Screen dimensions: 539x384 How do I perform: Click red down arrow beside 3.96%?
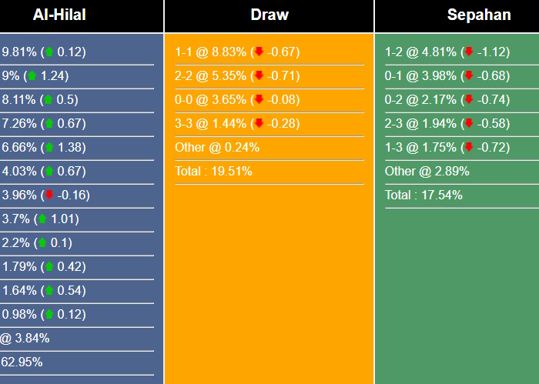(50, 195)
